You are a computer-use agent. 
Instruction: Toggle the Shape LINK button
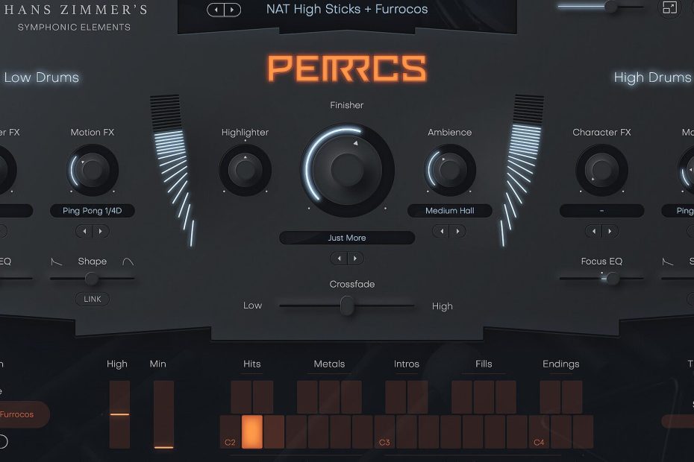[x=93, y=299]
